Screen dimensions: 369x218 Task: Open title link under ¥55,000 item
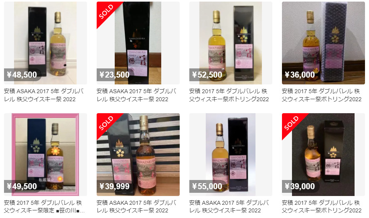point(229,206)
